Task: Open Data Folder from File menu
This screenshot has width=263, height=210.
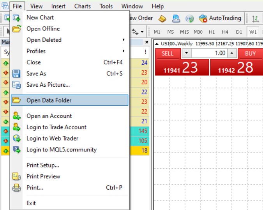Action: (x=69, y=100)
